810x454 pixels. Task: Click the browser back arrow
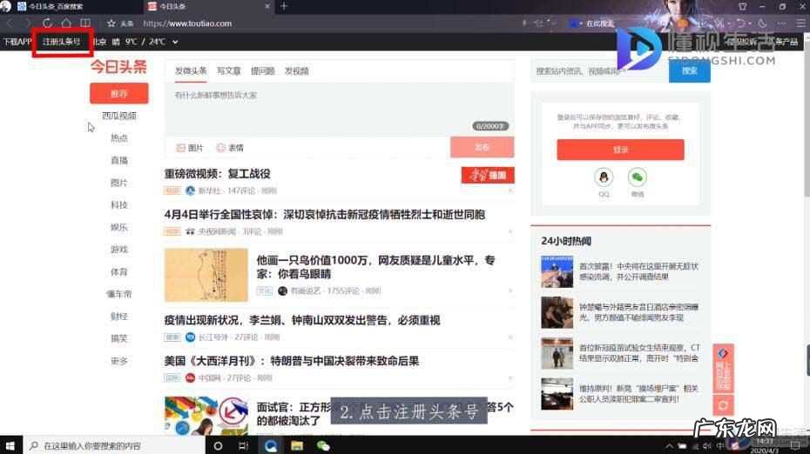(x=10, y=23)
